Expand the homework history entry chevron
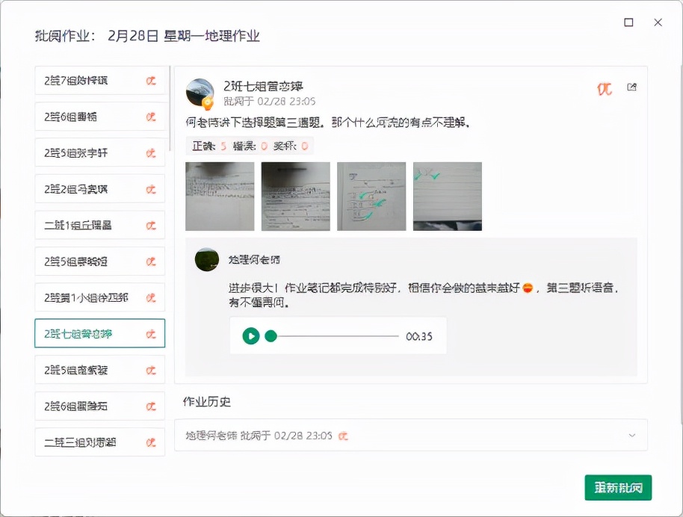The image size is (683, 517). 631,435
